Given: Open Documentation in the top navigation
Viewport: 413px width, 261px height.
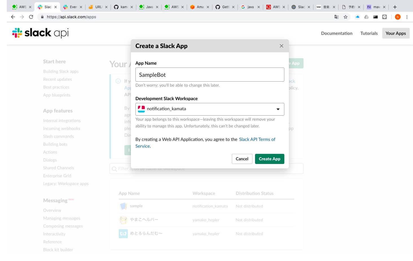Looking at the screenshot, I should pos(337,33).
